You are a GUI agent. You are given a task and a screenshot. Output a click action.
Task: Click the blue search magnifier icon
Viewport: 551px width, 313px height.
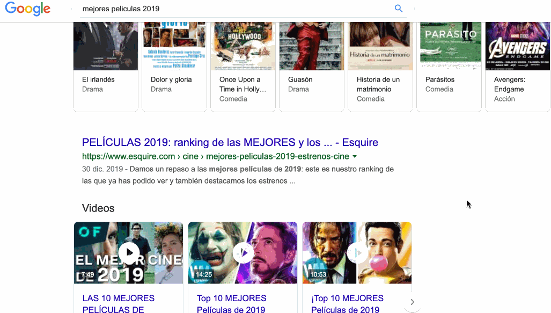pyautogui.click(x=398, y=9)
